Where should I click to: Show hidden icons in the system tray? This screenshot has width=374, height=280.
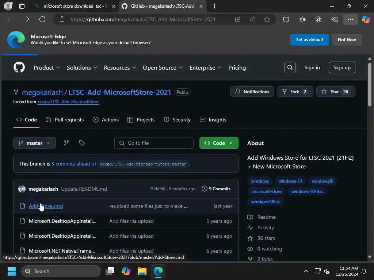pos(306,271)
